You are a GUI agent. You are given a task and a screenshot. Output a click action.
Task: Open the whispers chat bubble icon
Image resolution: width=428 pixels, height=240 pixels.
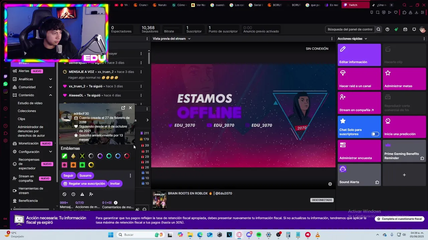click(414, 29)
